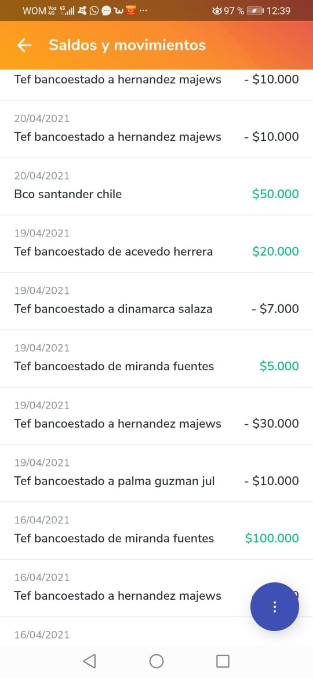This screenshot has height=678, width=313.
Task: Select the Saldos y movimientos title
Action: pyautogui.click(x=127, y=45)
